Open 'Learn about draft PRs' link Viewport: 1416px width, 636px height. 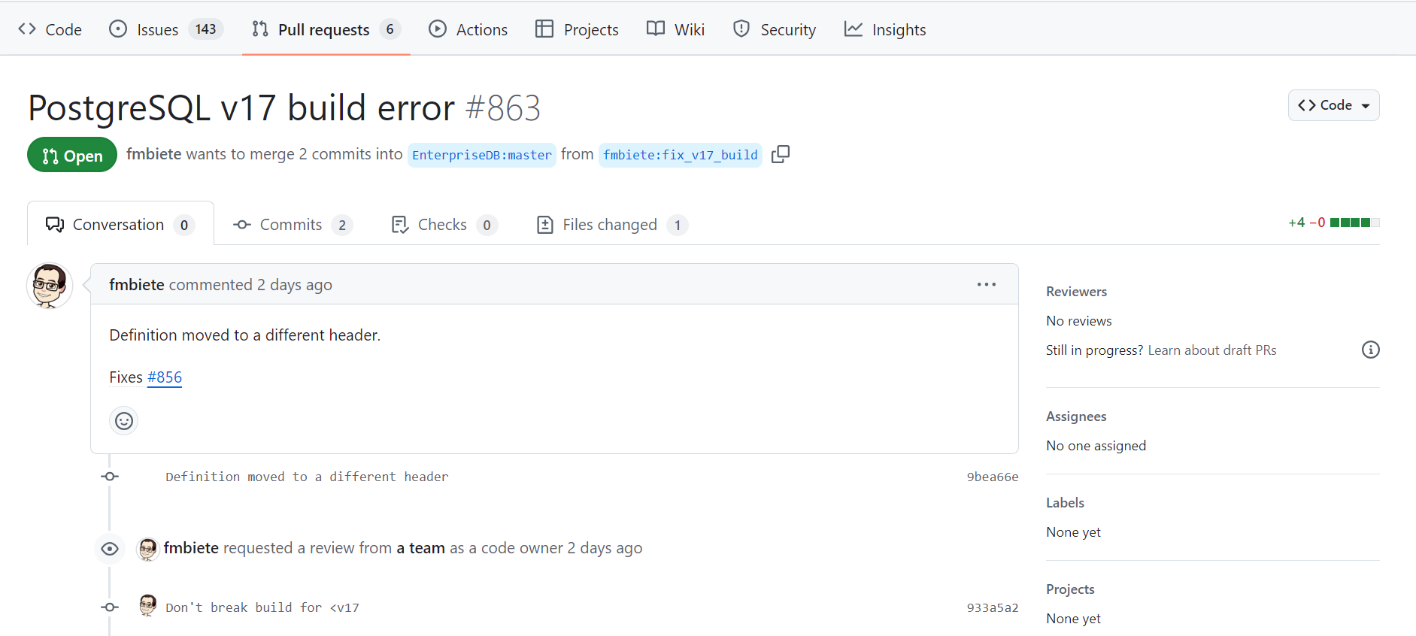coord(1212,350)
